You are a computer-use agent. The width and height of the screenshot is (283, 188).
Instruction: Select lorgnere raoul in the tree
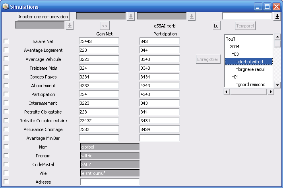tap(251, 69)
